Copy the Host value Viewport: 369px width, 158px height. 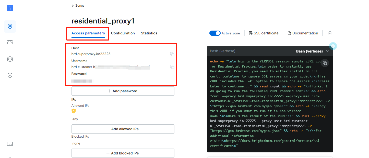click(x=172, y=54)
